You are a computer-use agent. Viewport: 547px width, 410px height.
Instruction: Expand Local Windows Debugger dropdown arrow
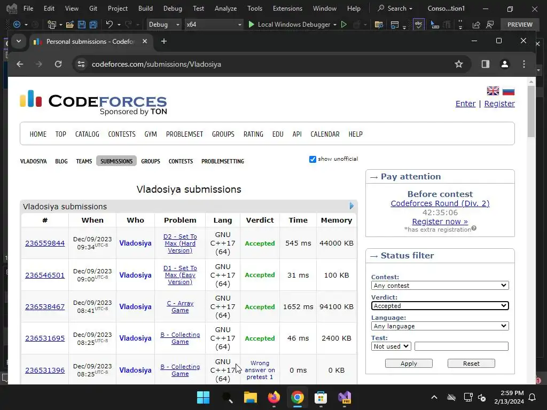[x=335, y=25]
